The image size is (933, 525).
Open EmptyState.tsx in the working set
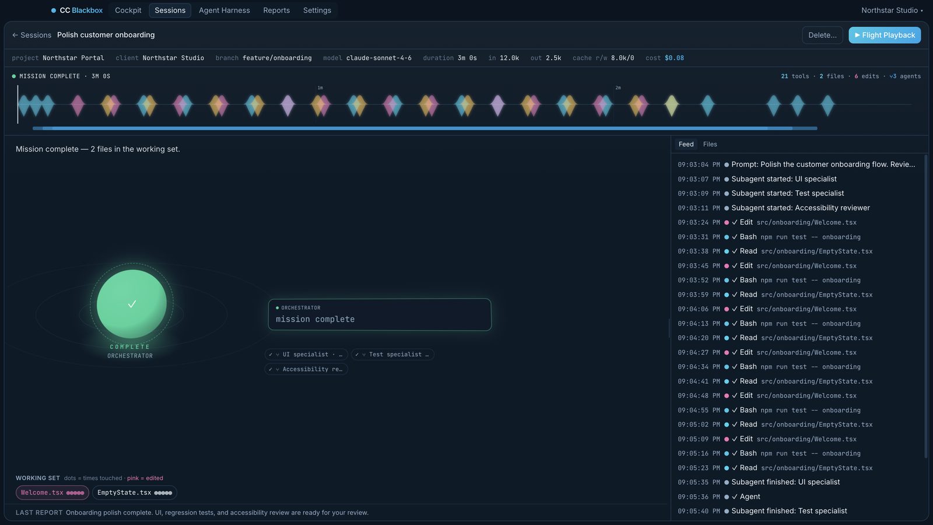point(135,493)
